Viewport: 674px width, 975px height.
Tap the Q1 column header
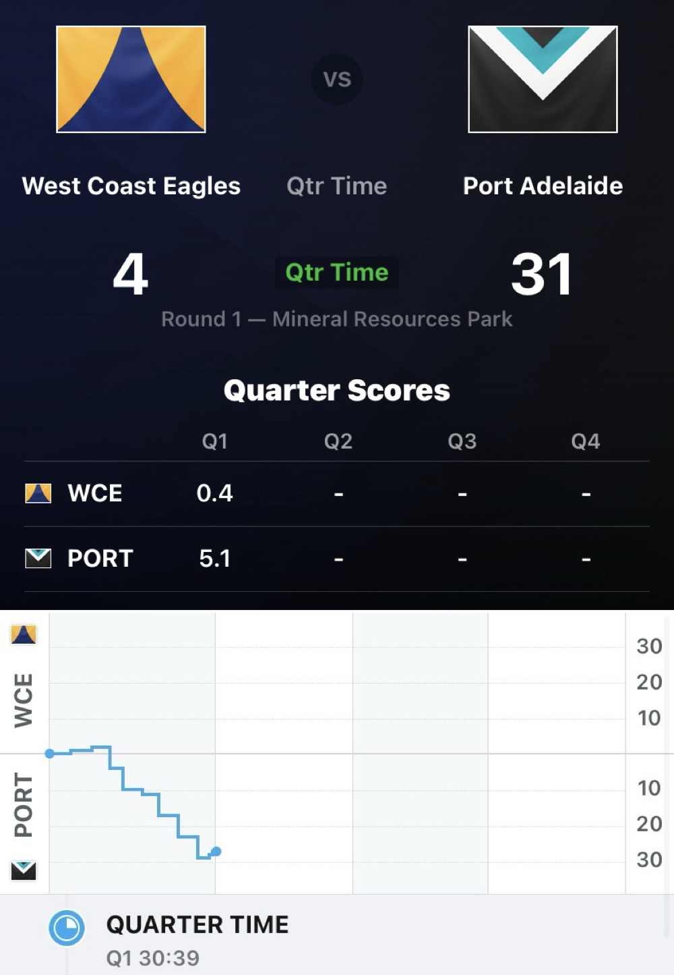click(x=215, y=441)
